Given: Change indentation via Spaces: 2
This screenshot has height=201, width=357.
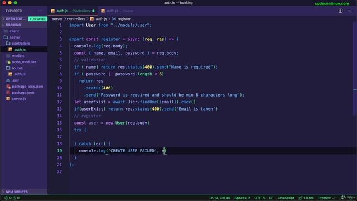Looking at the screenshot, I should click(x=242, y=198).
